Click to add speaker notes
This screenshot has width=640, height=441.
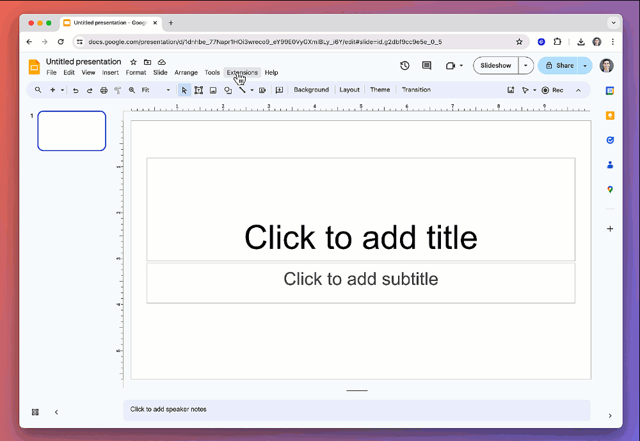(356, 410)
